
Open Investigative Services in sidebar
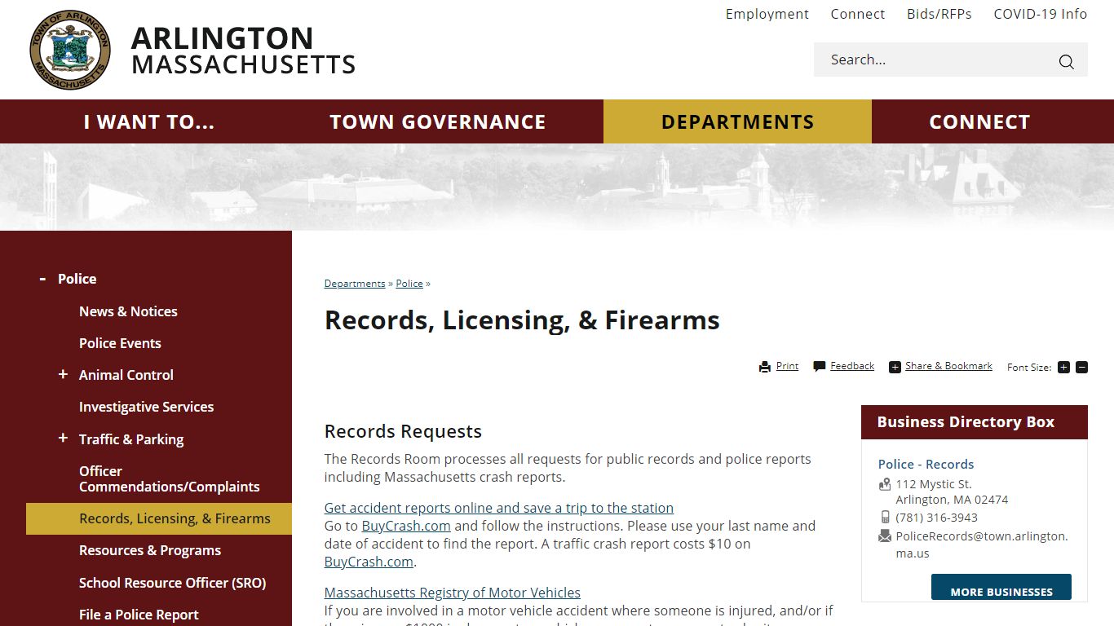pyautogui.click(x=146, y=407)
